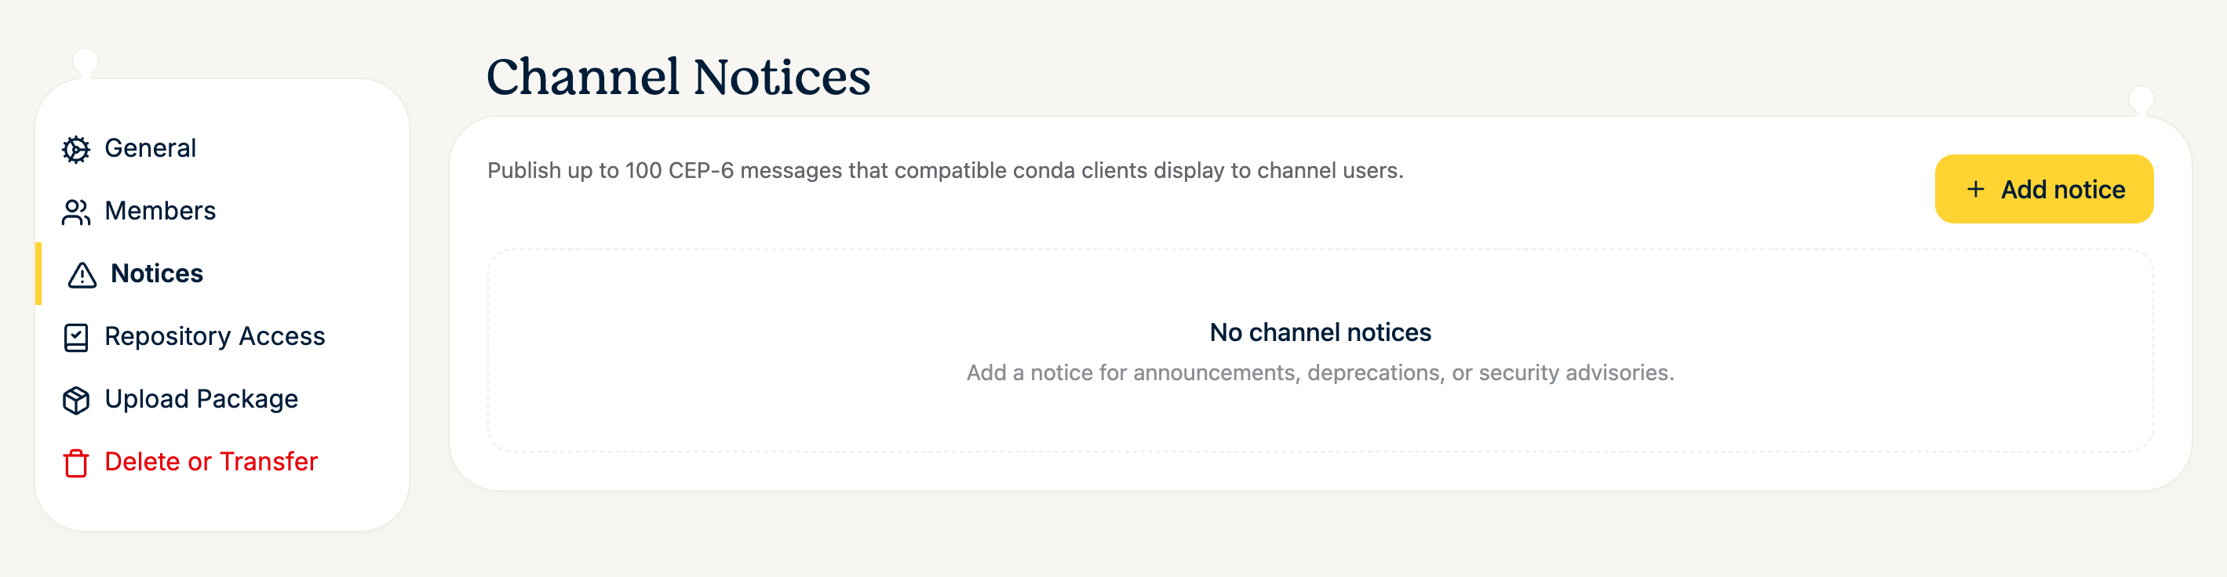Click the yellow Add notice button
2227x577 pixels.
(x=2043, y=189)
